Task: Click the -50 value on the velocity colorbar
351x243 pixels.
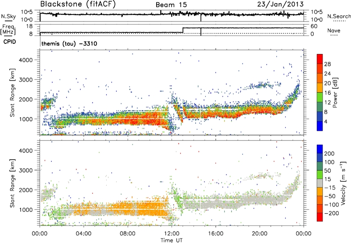Action: (x=330, y=196)
